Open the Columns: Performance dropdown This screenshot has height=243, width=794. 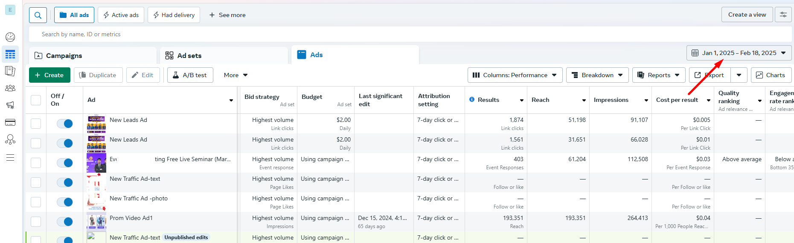[x=515, y=75]
